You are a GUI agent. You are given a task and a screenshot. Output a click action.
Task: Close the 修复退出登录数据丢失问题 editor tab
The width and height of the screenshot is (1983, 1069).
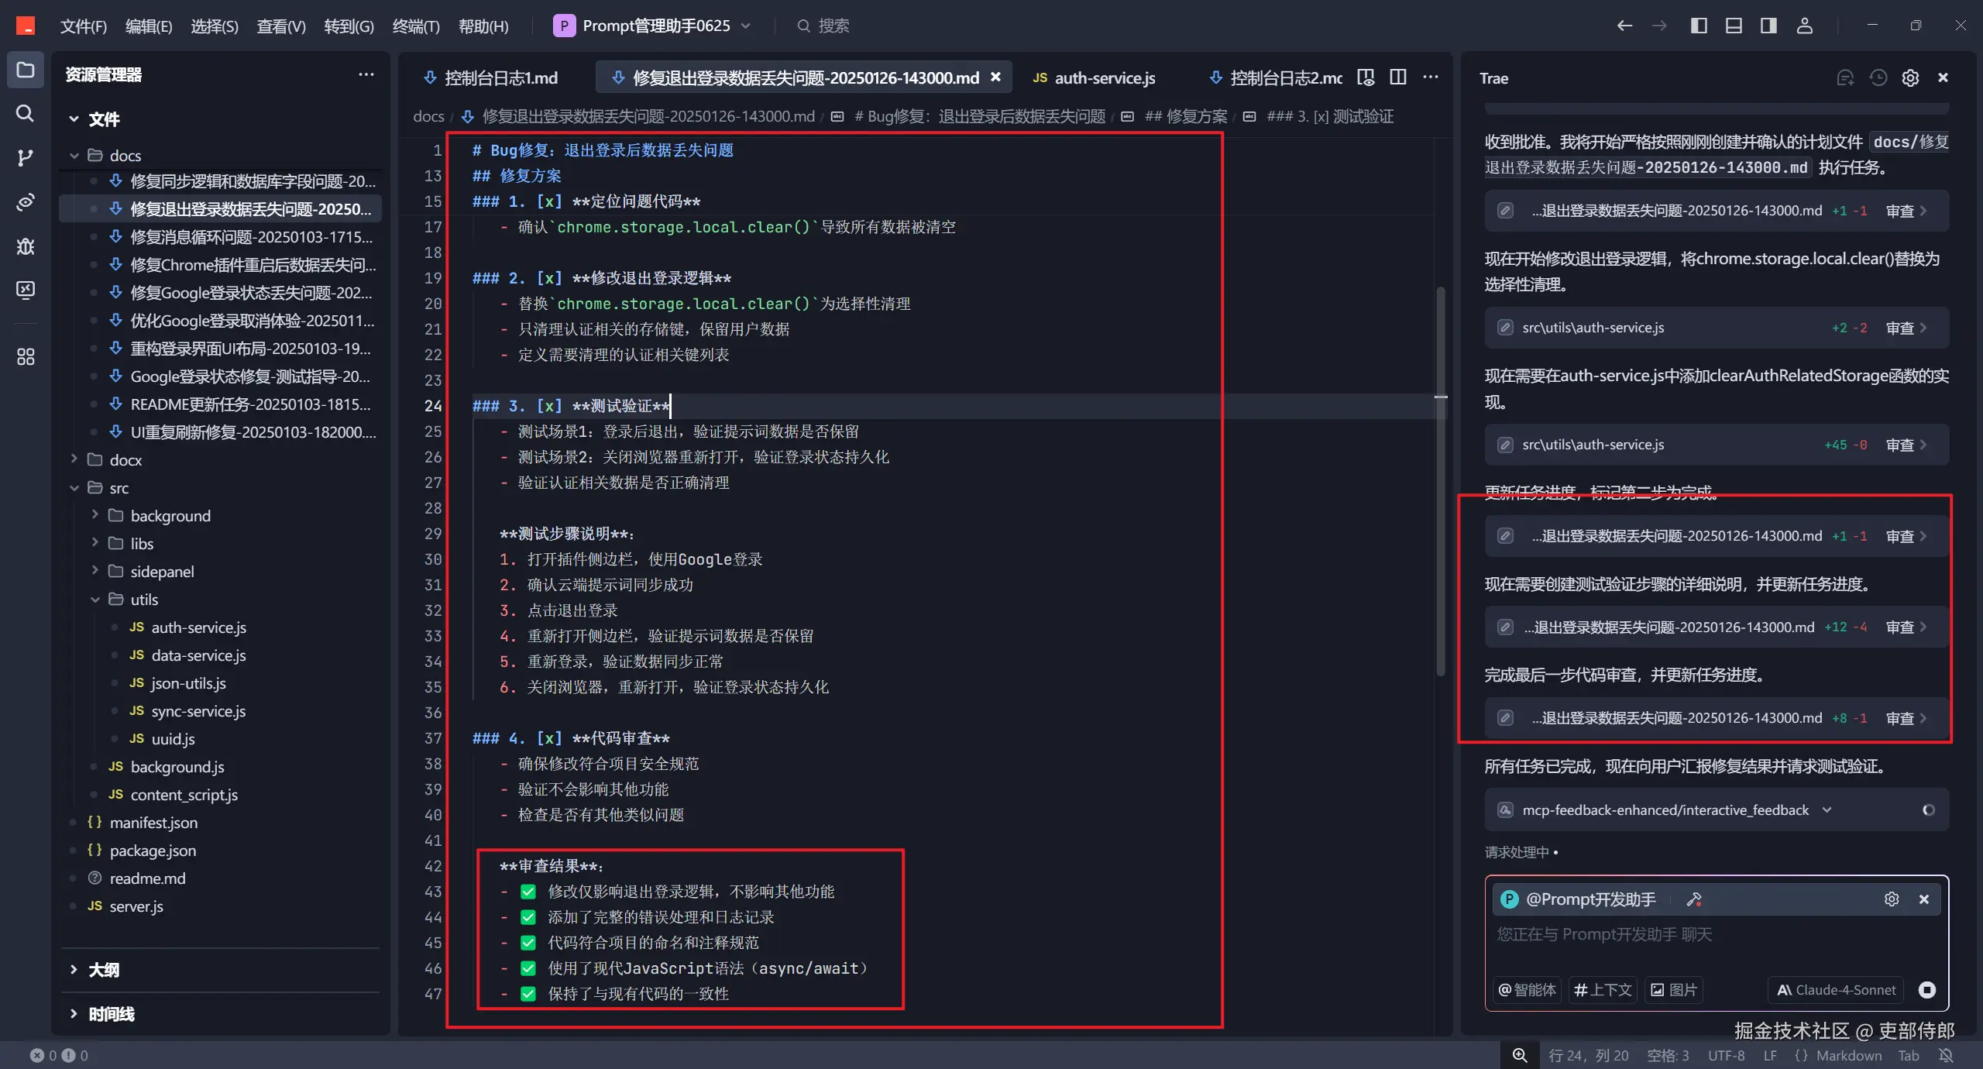click(x=996, y=77)
